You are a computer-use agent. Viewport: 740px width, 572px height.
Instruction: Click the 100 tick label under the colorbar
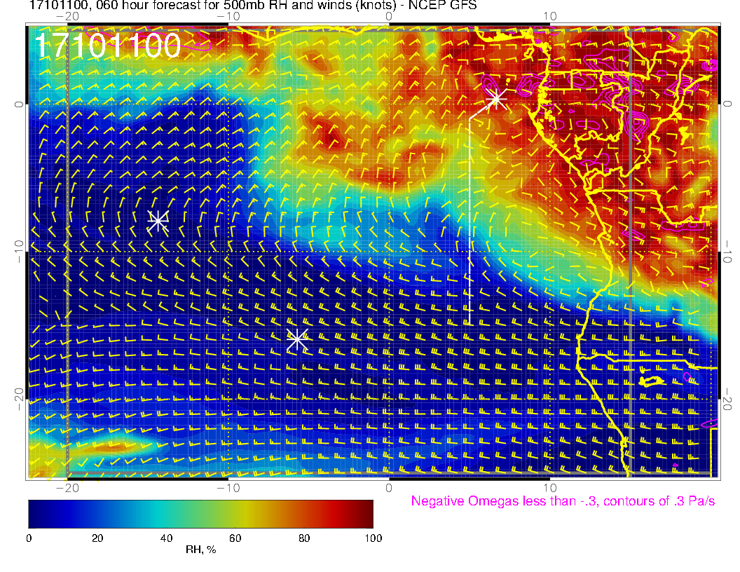373,538
